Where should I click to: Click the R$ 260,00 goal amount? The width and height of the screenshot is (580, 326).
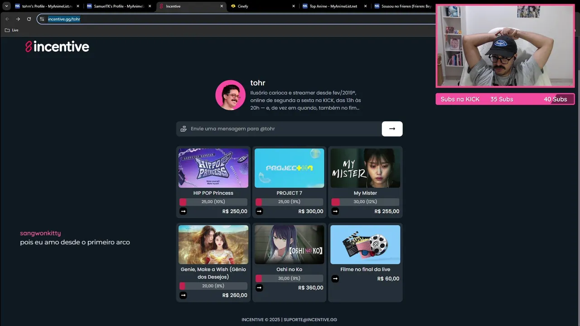235,295
